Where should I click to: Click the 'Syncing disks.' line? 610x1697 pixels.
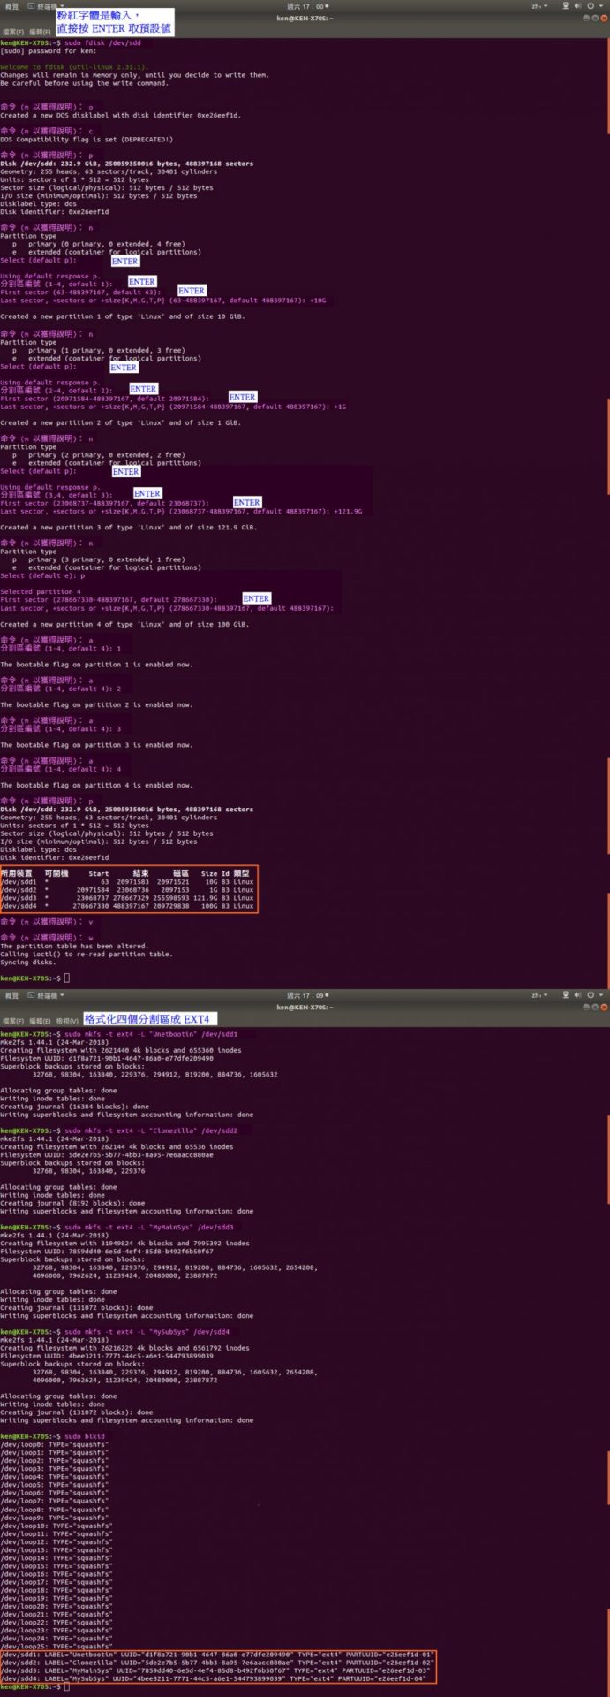[28, 963]
